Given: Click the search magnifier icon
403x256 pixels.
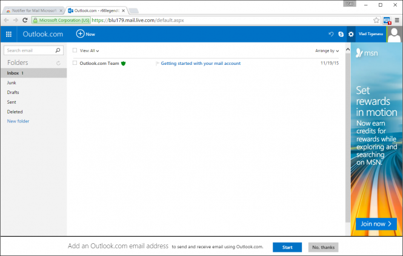Looking at the screenshot, I should coord(58,50).
